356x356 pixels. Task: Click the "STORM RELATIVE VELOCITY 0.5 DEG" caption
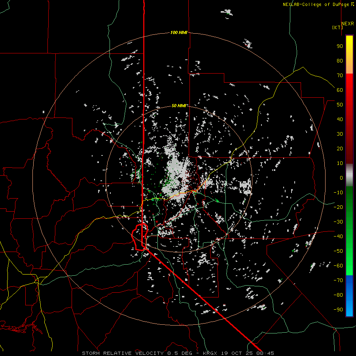pos(137,353)
